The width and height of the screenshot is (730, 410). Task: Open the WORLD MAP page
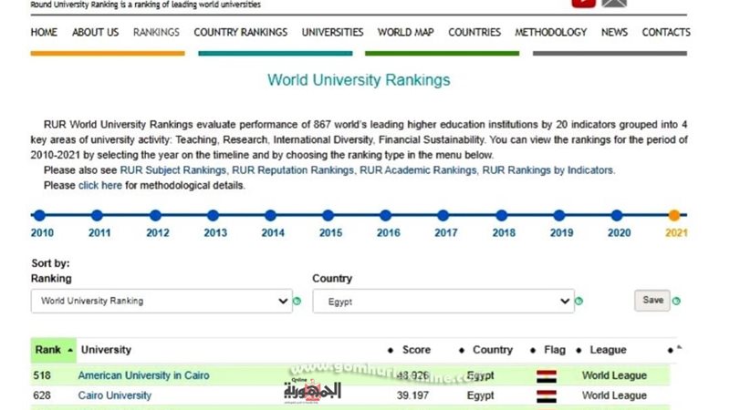pyautogui.click(x=405, y=32)
